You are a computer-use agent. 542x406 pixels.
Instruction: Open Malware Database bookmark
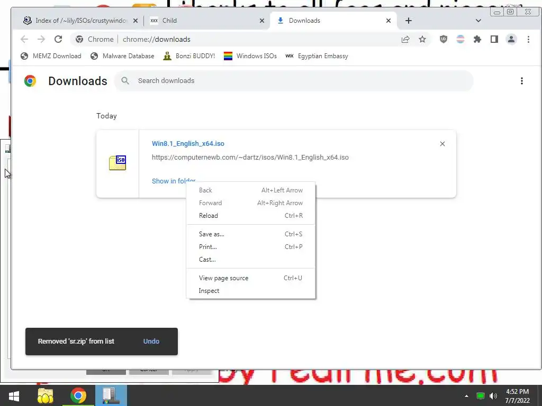pos(122,56)
